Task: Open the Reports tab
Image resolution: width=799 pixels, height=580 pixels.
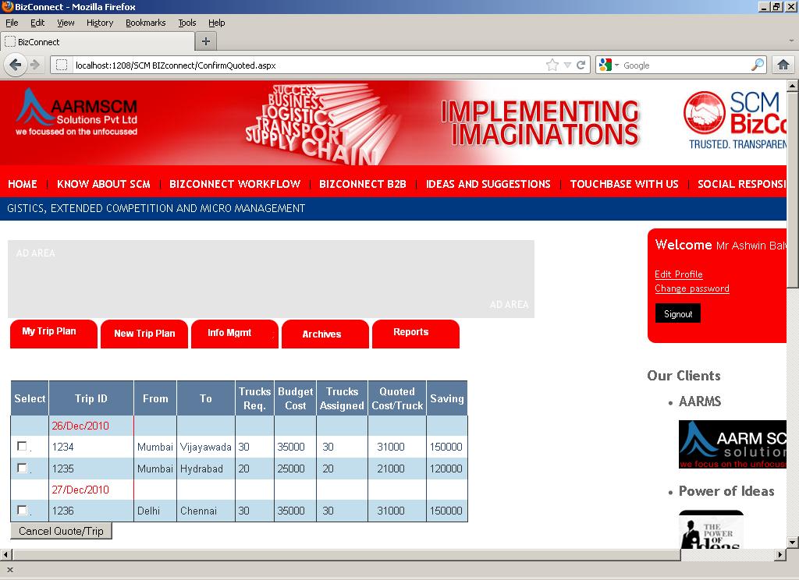Action: pyautogui.click(x=416, y=334)
